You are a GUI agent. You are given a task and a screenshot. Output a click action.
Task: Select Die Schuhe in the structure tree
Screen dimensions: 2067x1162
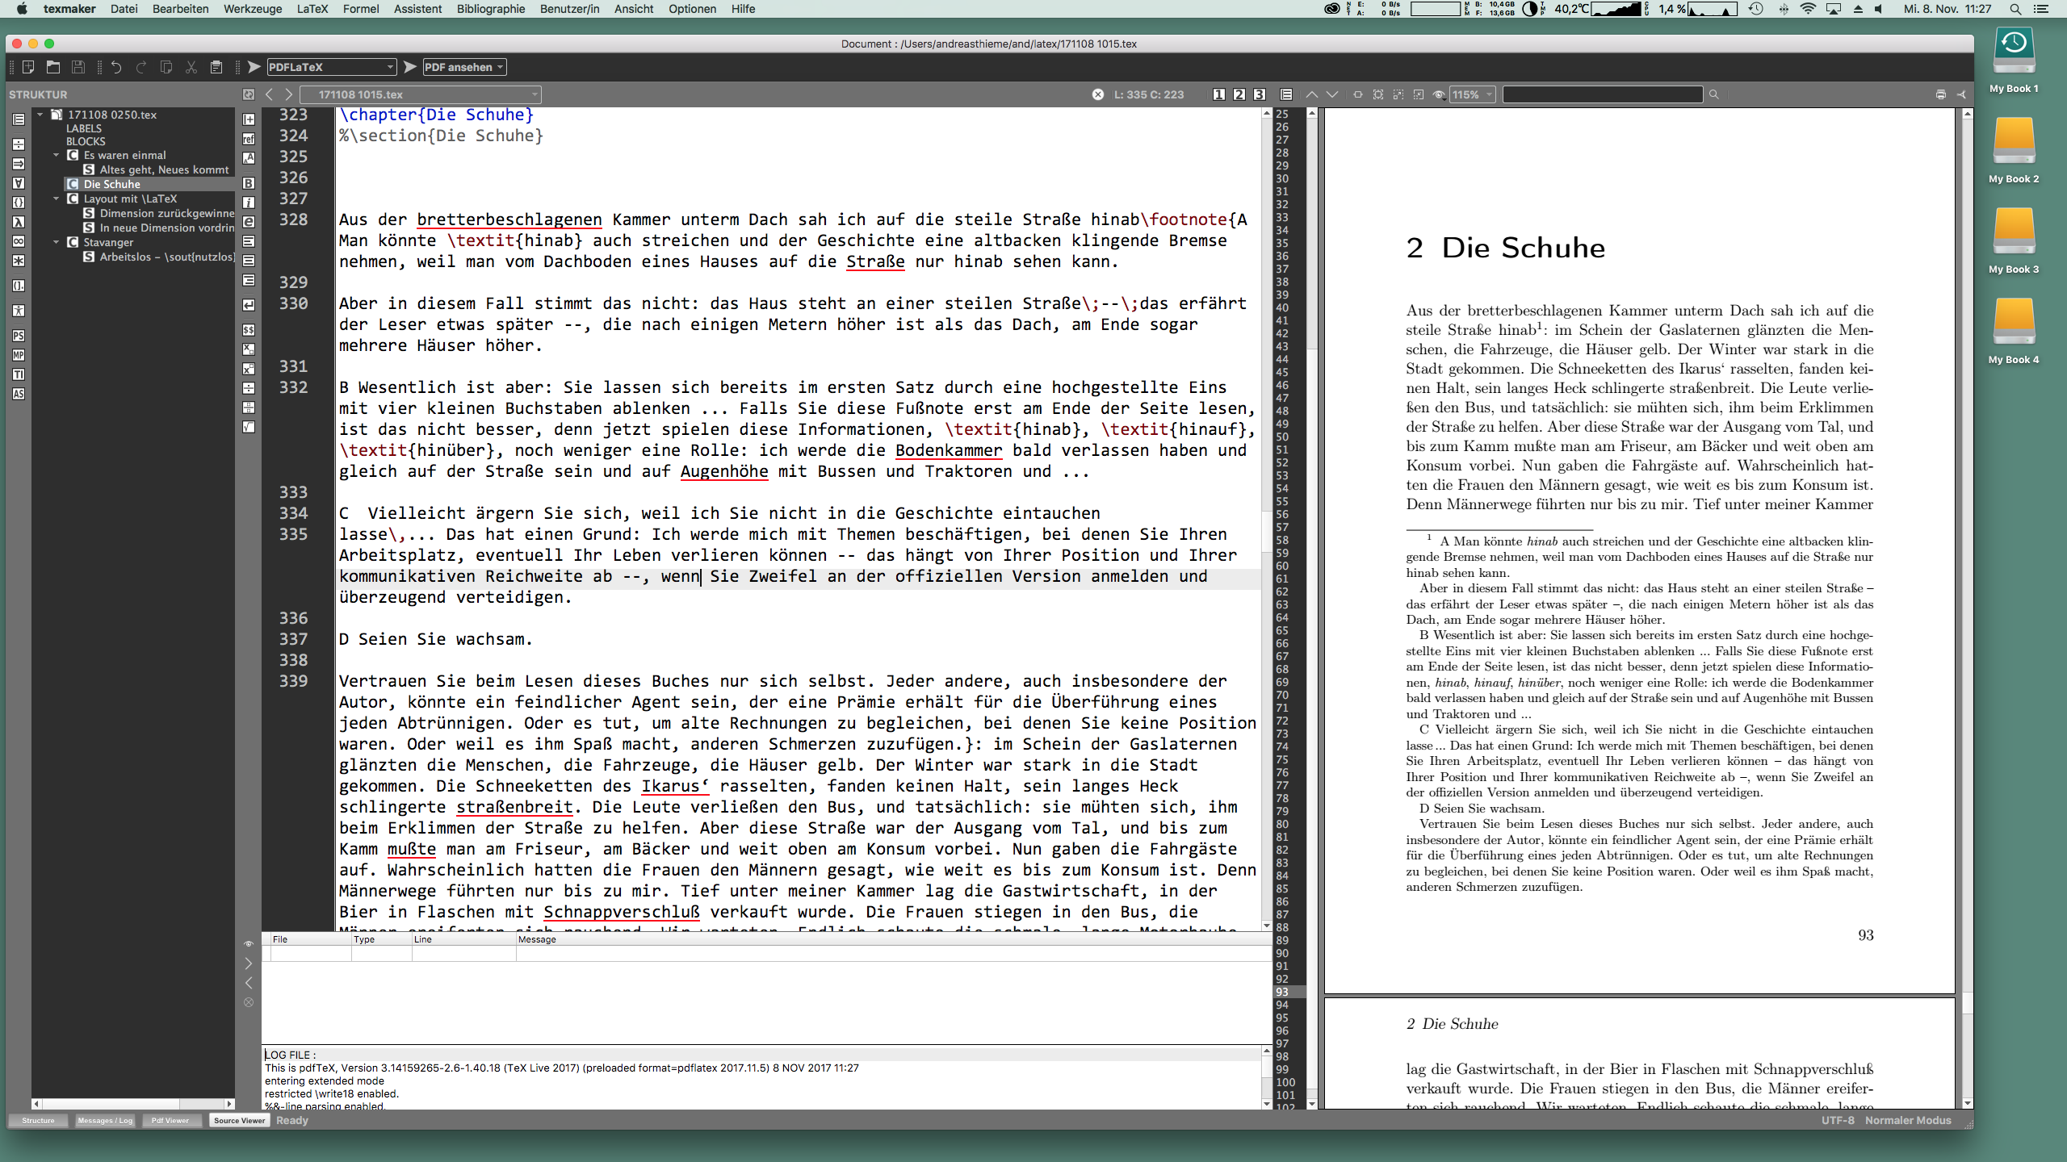(111, 184)
